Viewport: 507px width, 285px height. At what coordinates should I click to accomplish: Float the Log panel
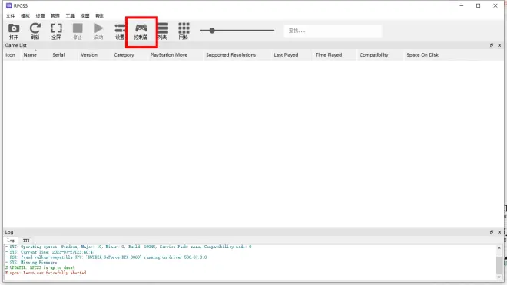(x=492, y=232)
